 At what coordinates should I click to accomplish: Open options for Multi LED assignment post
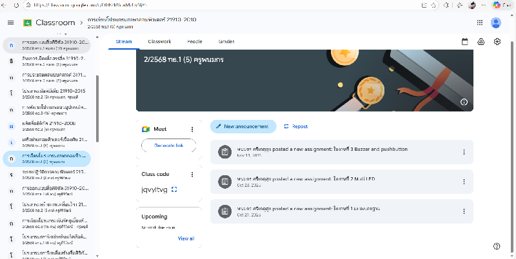click(x=464, y=181)
